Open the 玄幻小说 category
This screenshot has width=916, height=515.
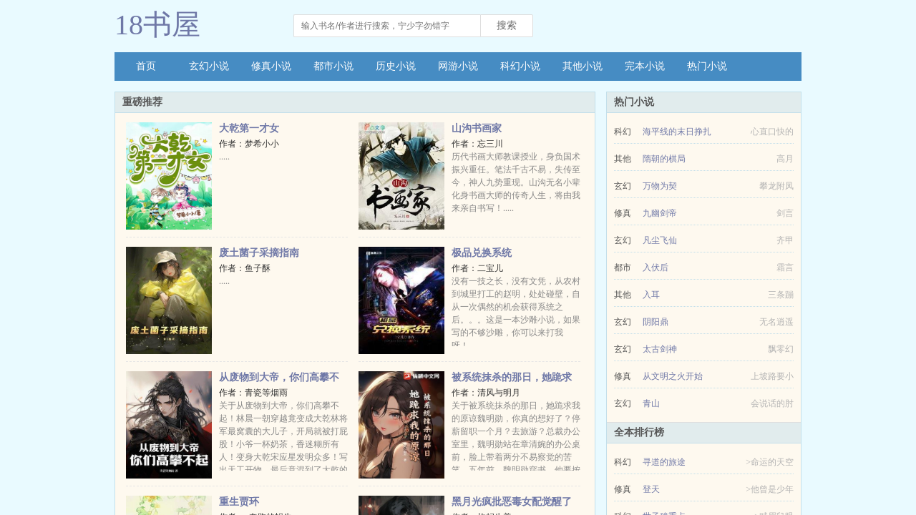coord(209,67)
